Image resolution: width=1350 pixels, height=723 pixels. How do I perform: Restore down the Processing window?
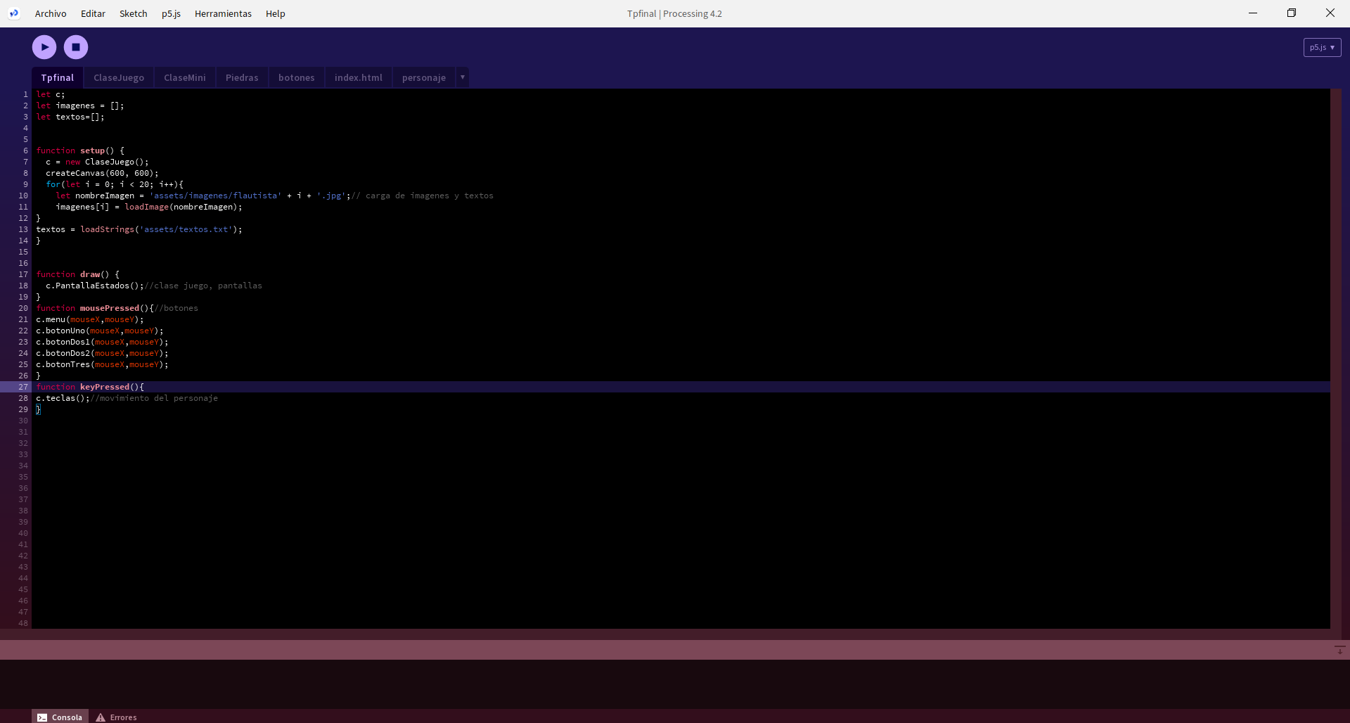[x=1292, y=13]
